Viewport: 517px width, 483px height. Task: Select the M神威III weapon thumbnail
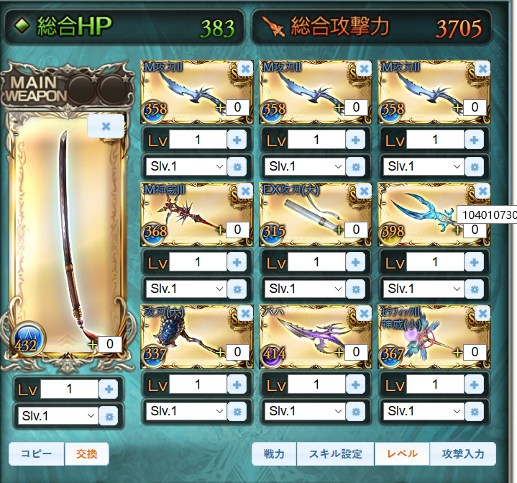197,215
